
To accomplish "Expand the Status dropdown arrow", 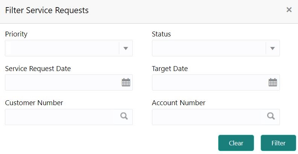I will coord(272,48).
